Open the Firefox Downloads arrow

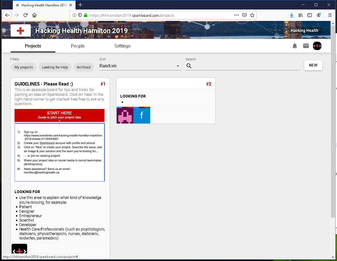click(292, 15)
